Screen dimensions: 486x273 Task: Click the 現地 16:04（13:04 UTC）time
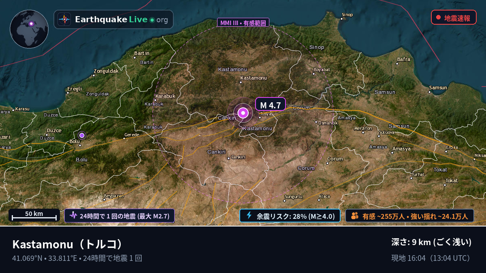pos(431,258)
